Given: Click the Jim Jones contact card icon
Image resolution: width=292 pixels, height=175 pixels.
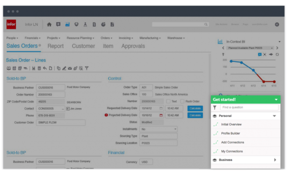Looking at the screenshot, I should 68,109.
